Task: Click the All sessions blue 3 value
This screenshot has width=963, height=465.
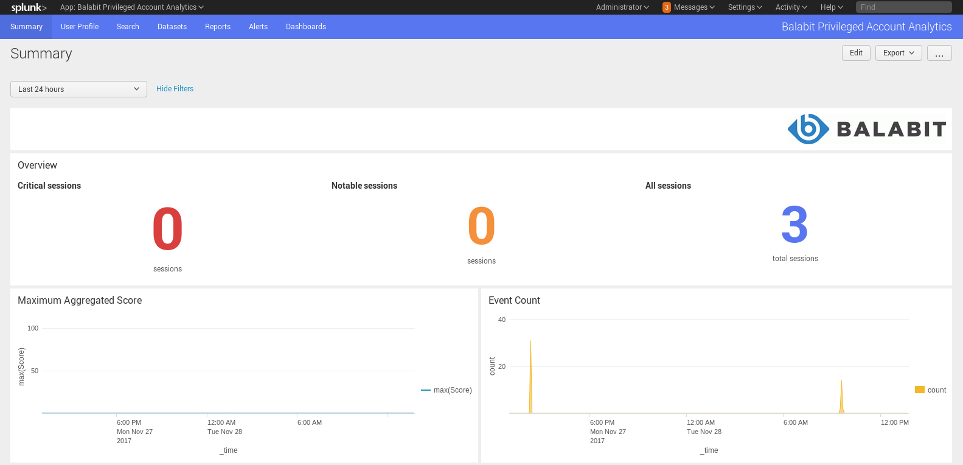Action: point(794,224)
